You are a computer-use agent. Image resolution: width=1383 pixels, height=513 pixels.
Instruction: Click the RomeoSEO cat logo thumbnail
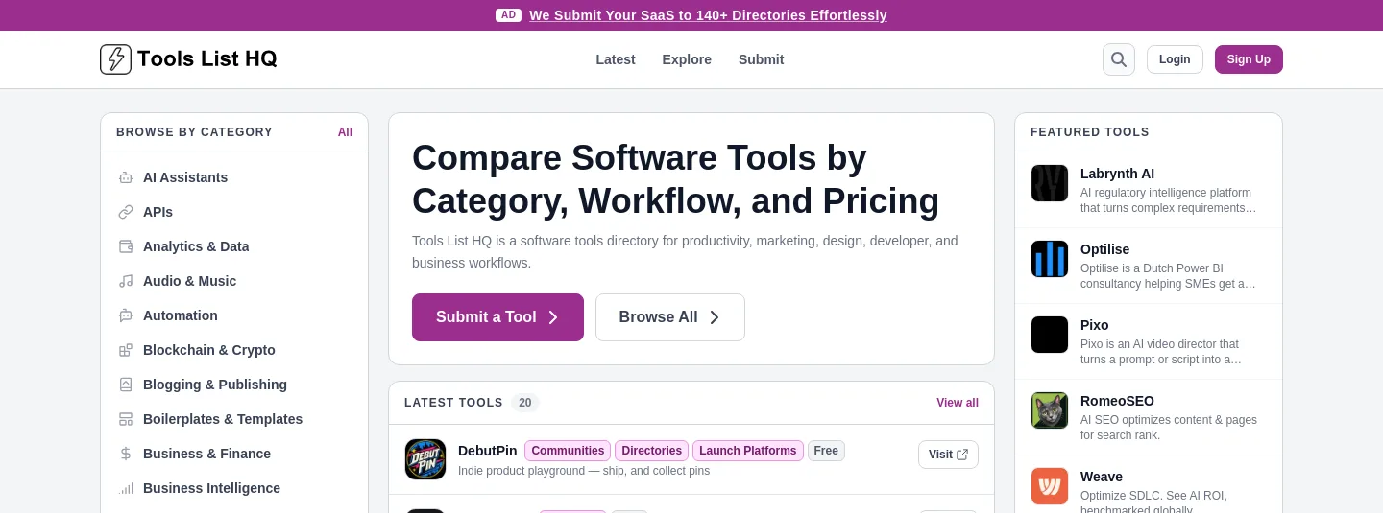pos(1050,410)
